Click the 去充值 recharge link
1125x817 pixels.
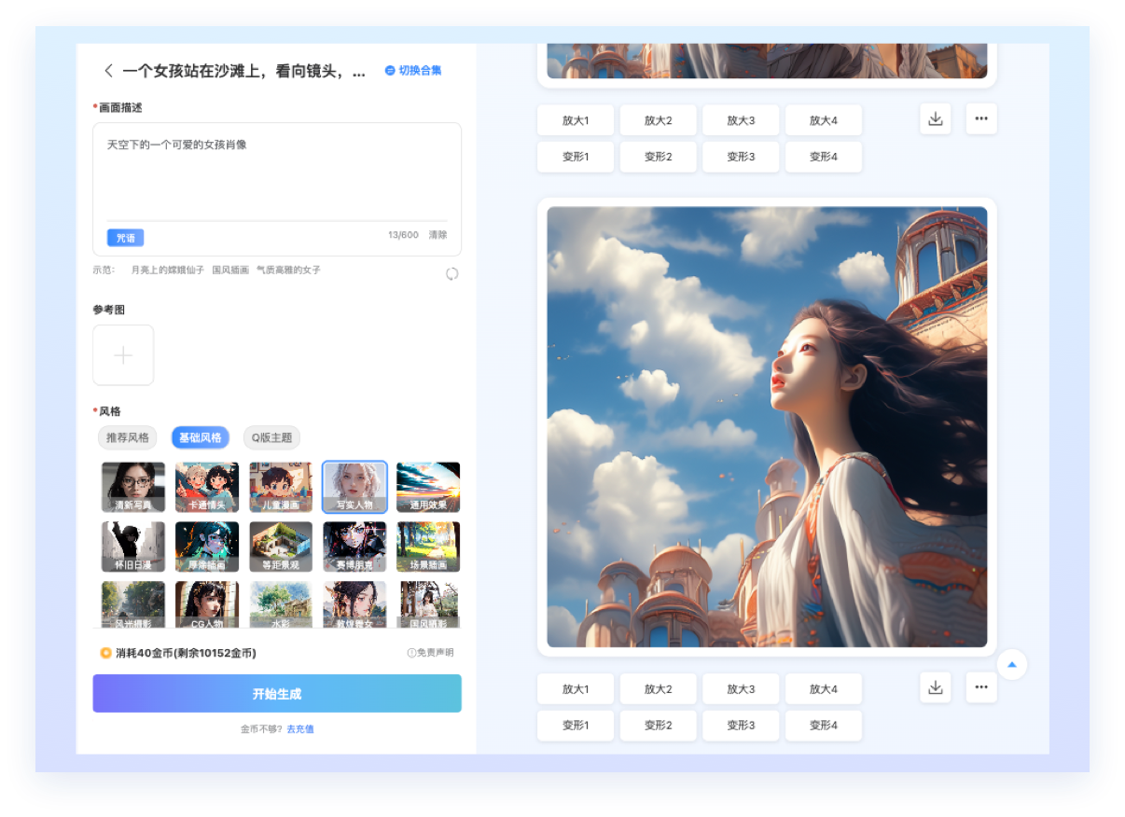point(300,729)
